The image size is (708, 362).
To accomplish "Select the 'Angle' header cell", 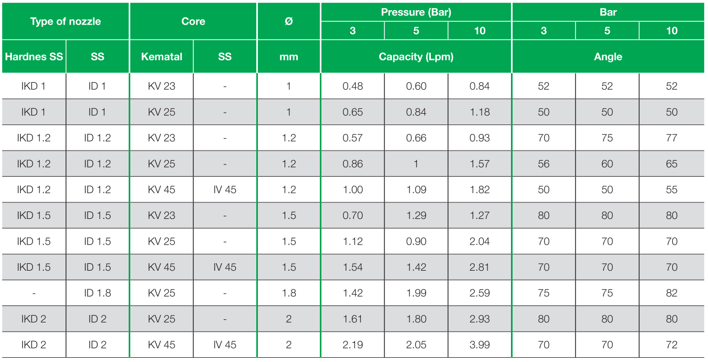I will click(608, 56).
